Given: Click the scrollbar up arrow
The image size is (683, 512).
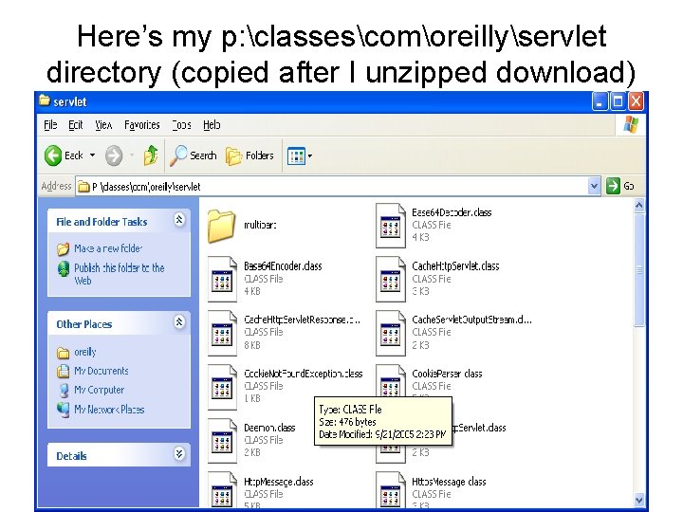Looking at the screenshot, I should coord(639,205).
